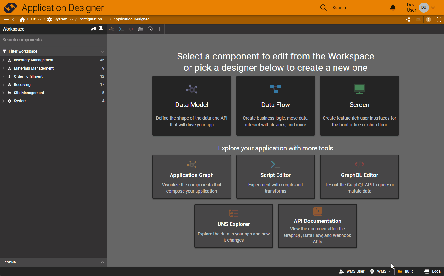Open the UNS Explorer card

pos(233,226)
